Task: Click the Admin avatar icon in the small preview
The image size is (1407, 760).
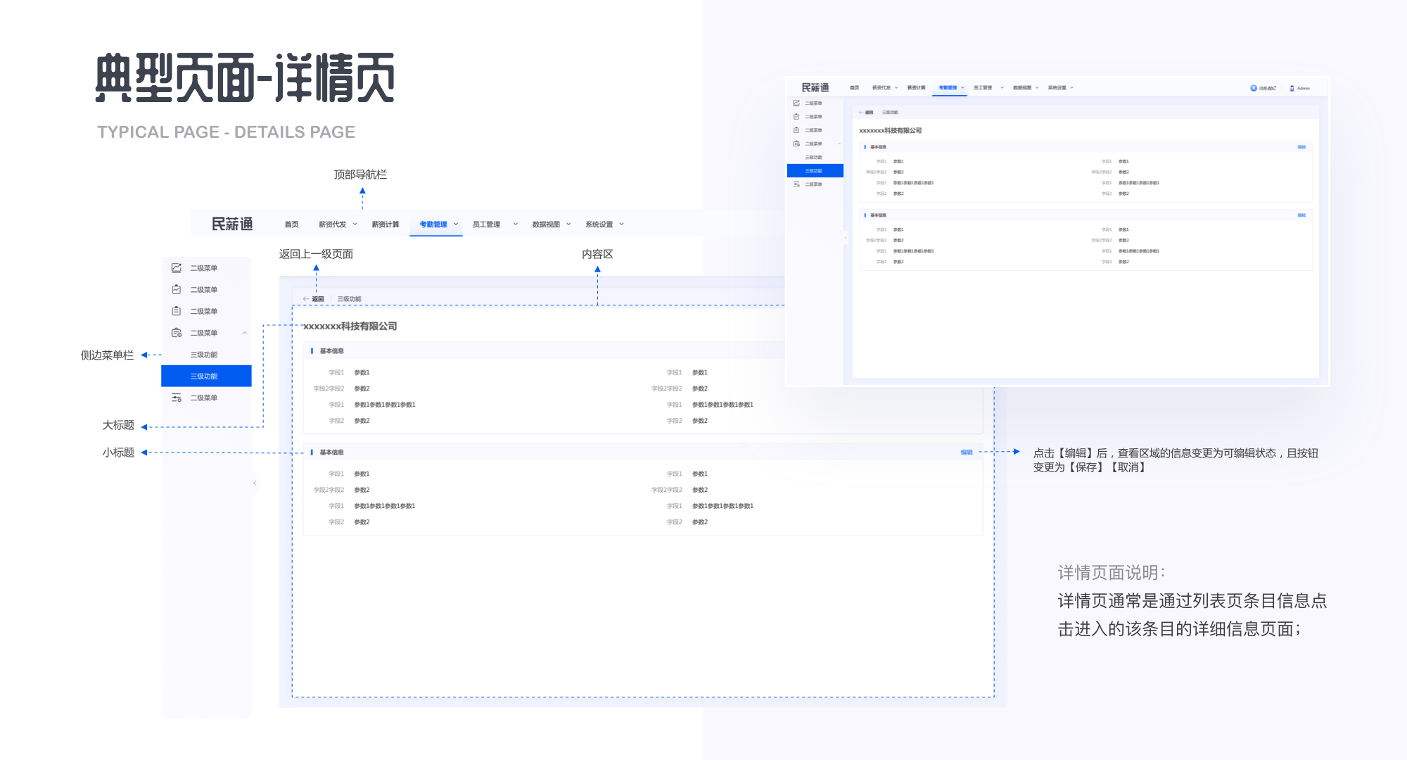Action: 1292,88
